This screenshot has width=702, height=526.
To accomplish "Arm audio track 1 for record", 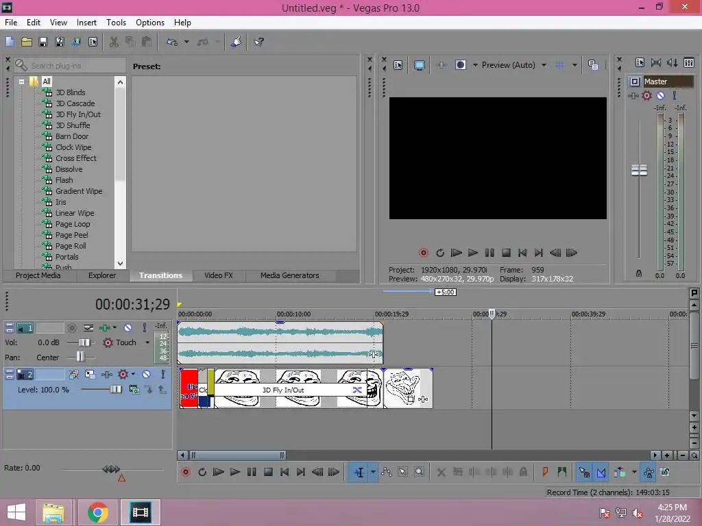I will coord(71,328).
